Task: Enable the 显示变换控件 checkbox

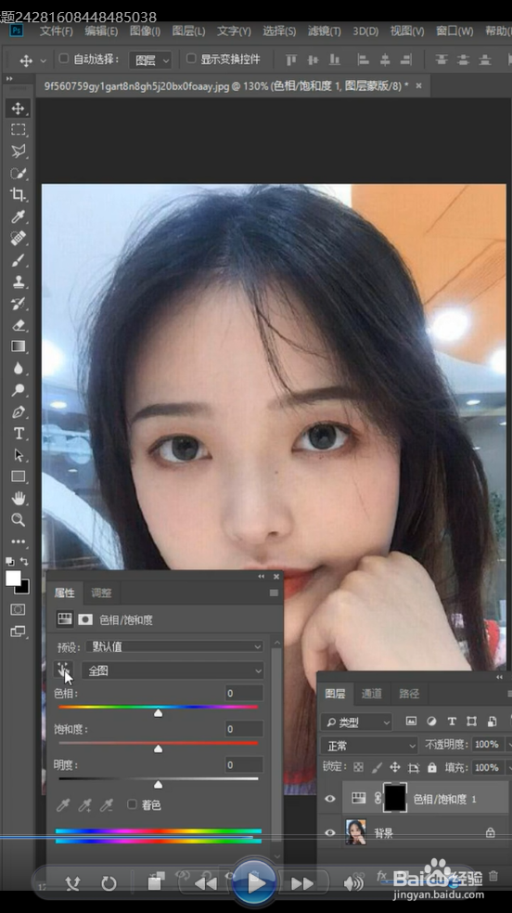Action: (191, 59)
